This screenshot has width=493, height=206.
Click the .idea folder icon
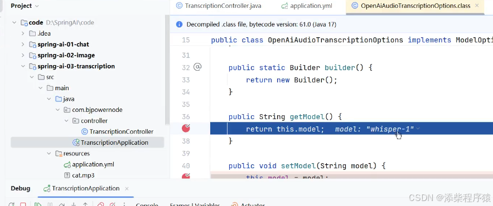(32, 33)
